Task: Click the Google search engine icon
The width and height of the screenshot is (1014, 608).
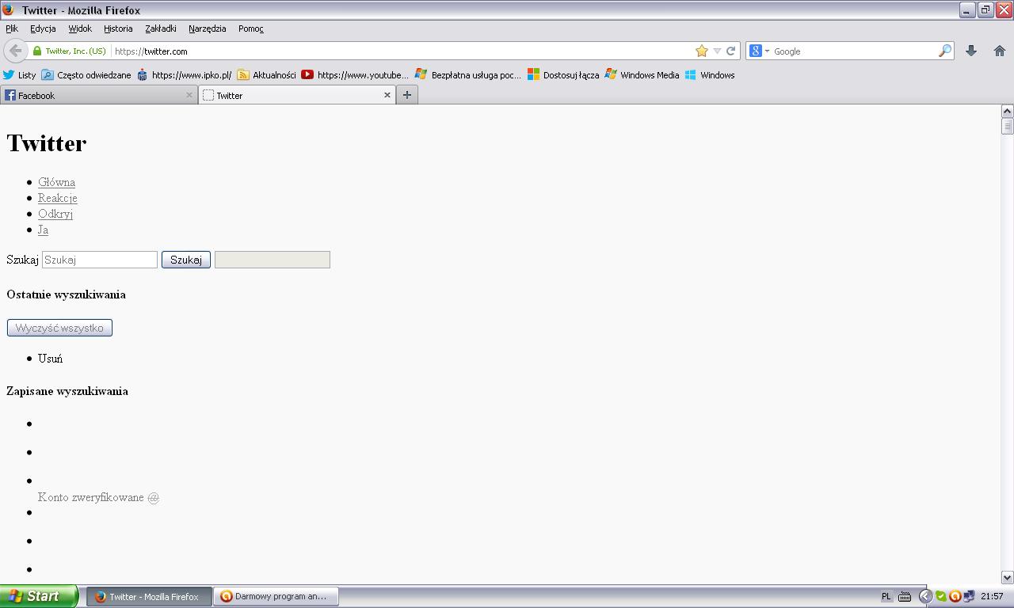Action: (x=755, y=51)
